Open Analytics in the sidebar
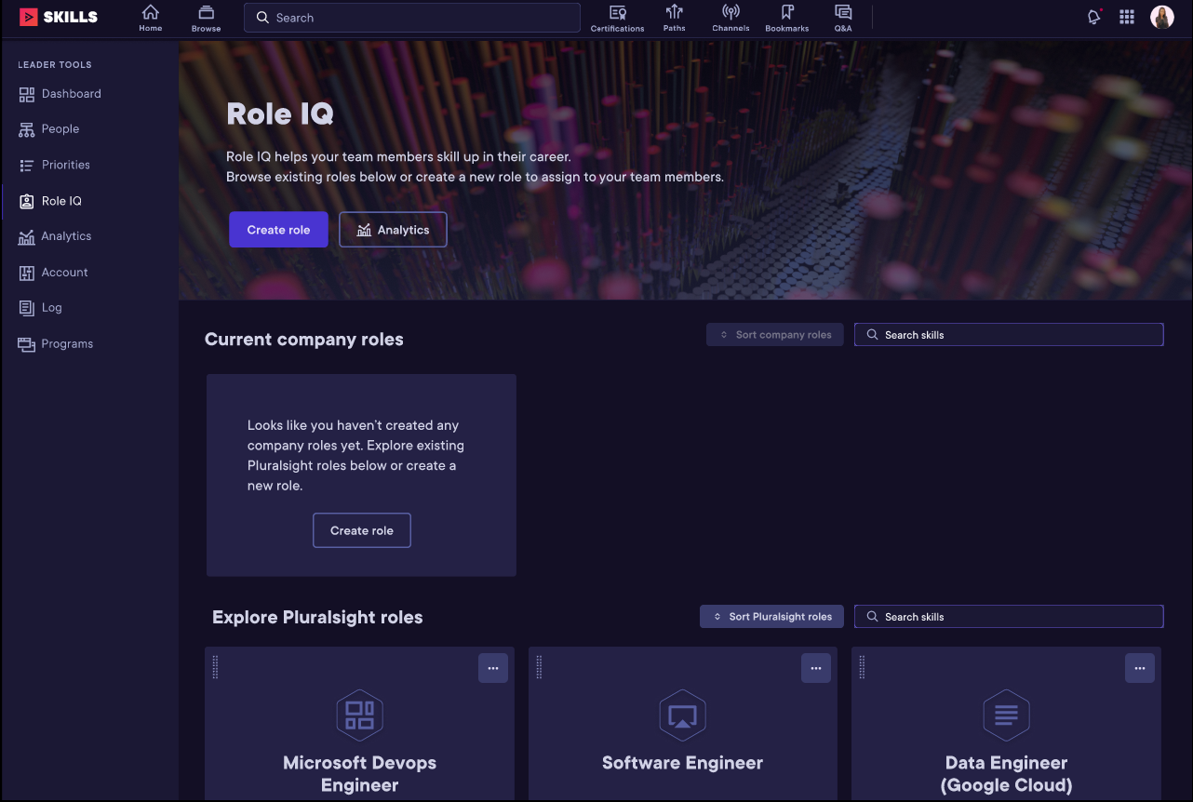The image size is (1193, 802). pyautogui.click(x=55, y=236)
